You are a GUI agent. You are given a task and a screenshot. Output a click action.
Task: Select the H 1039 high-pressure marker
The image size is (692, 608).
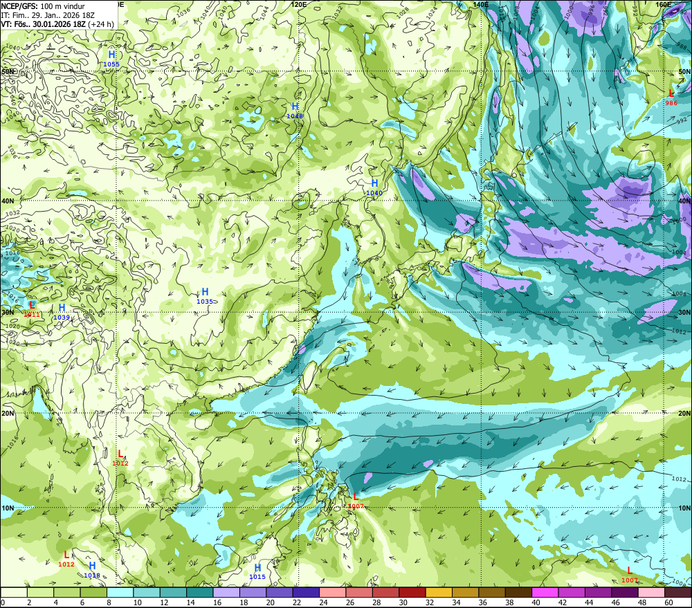pos(62,312)
